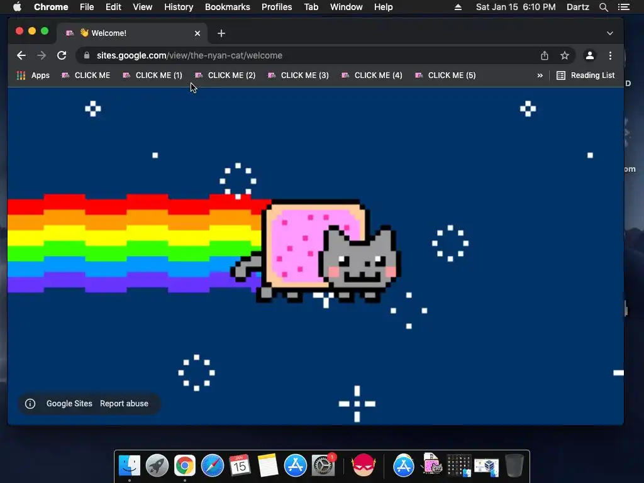644x483 pixels.
Task: Open the File menu
Action: (x=87, y=7)
